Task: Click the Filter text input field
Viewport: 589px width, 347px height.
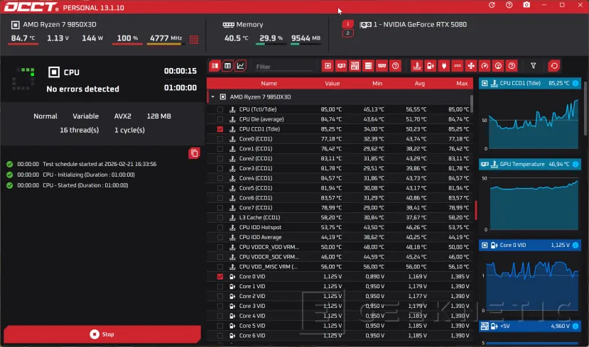Action: coord(283,67)
